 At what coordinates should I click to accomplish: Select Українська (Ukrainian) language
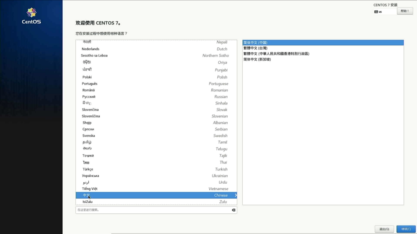156,175
